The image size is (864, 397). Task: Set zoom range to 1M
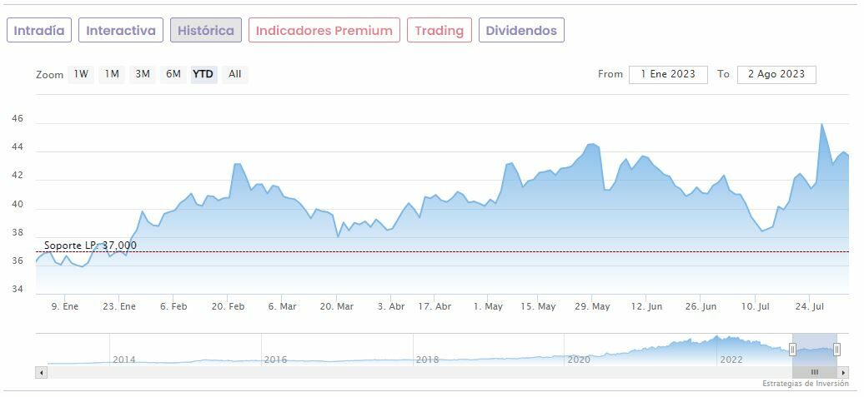tap(112, 74)
